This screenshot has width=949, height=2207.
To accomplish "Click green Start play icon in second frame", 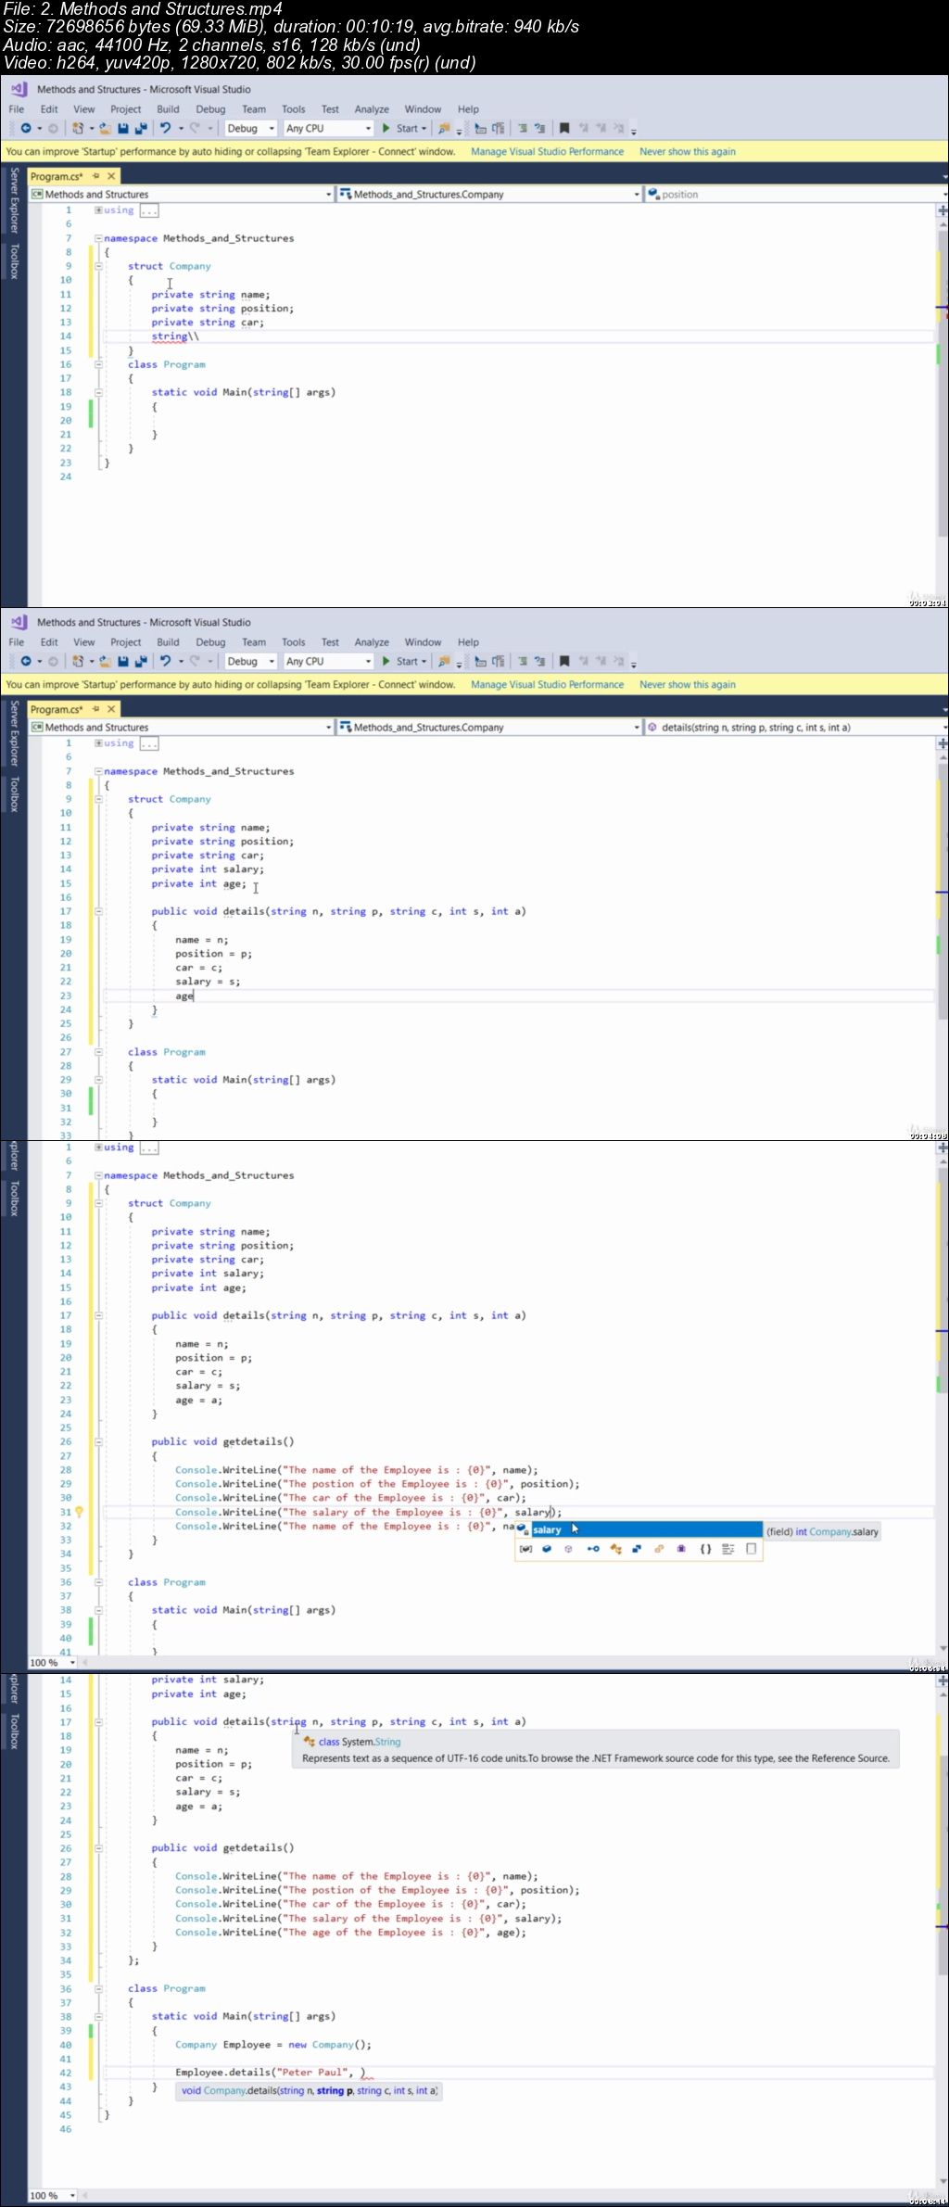I will tap(386, 662).
